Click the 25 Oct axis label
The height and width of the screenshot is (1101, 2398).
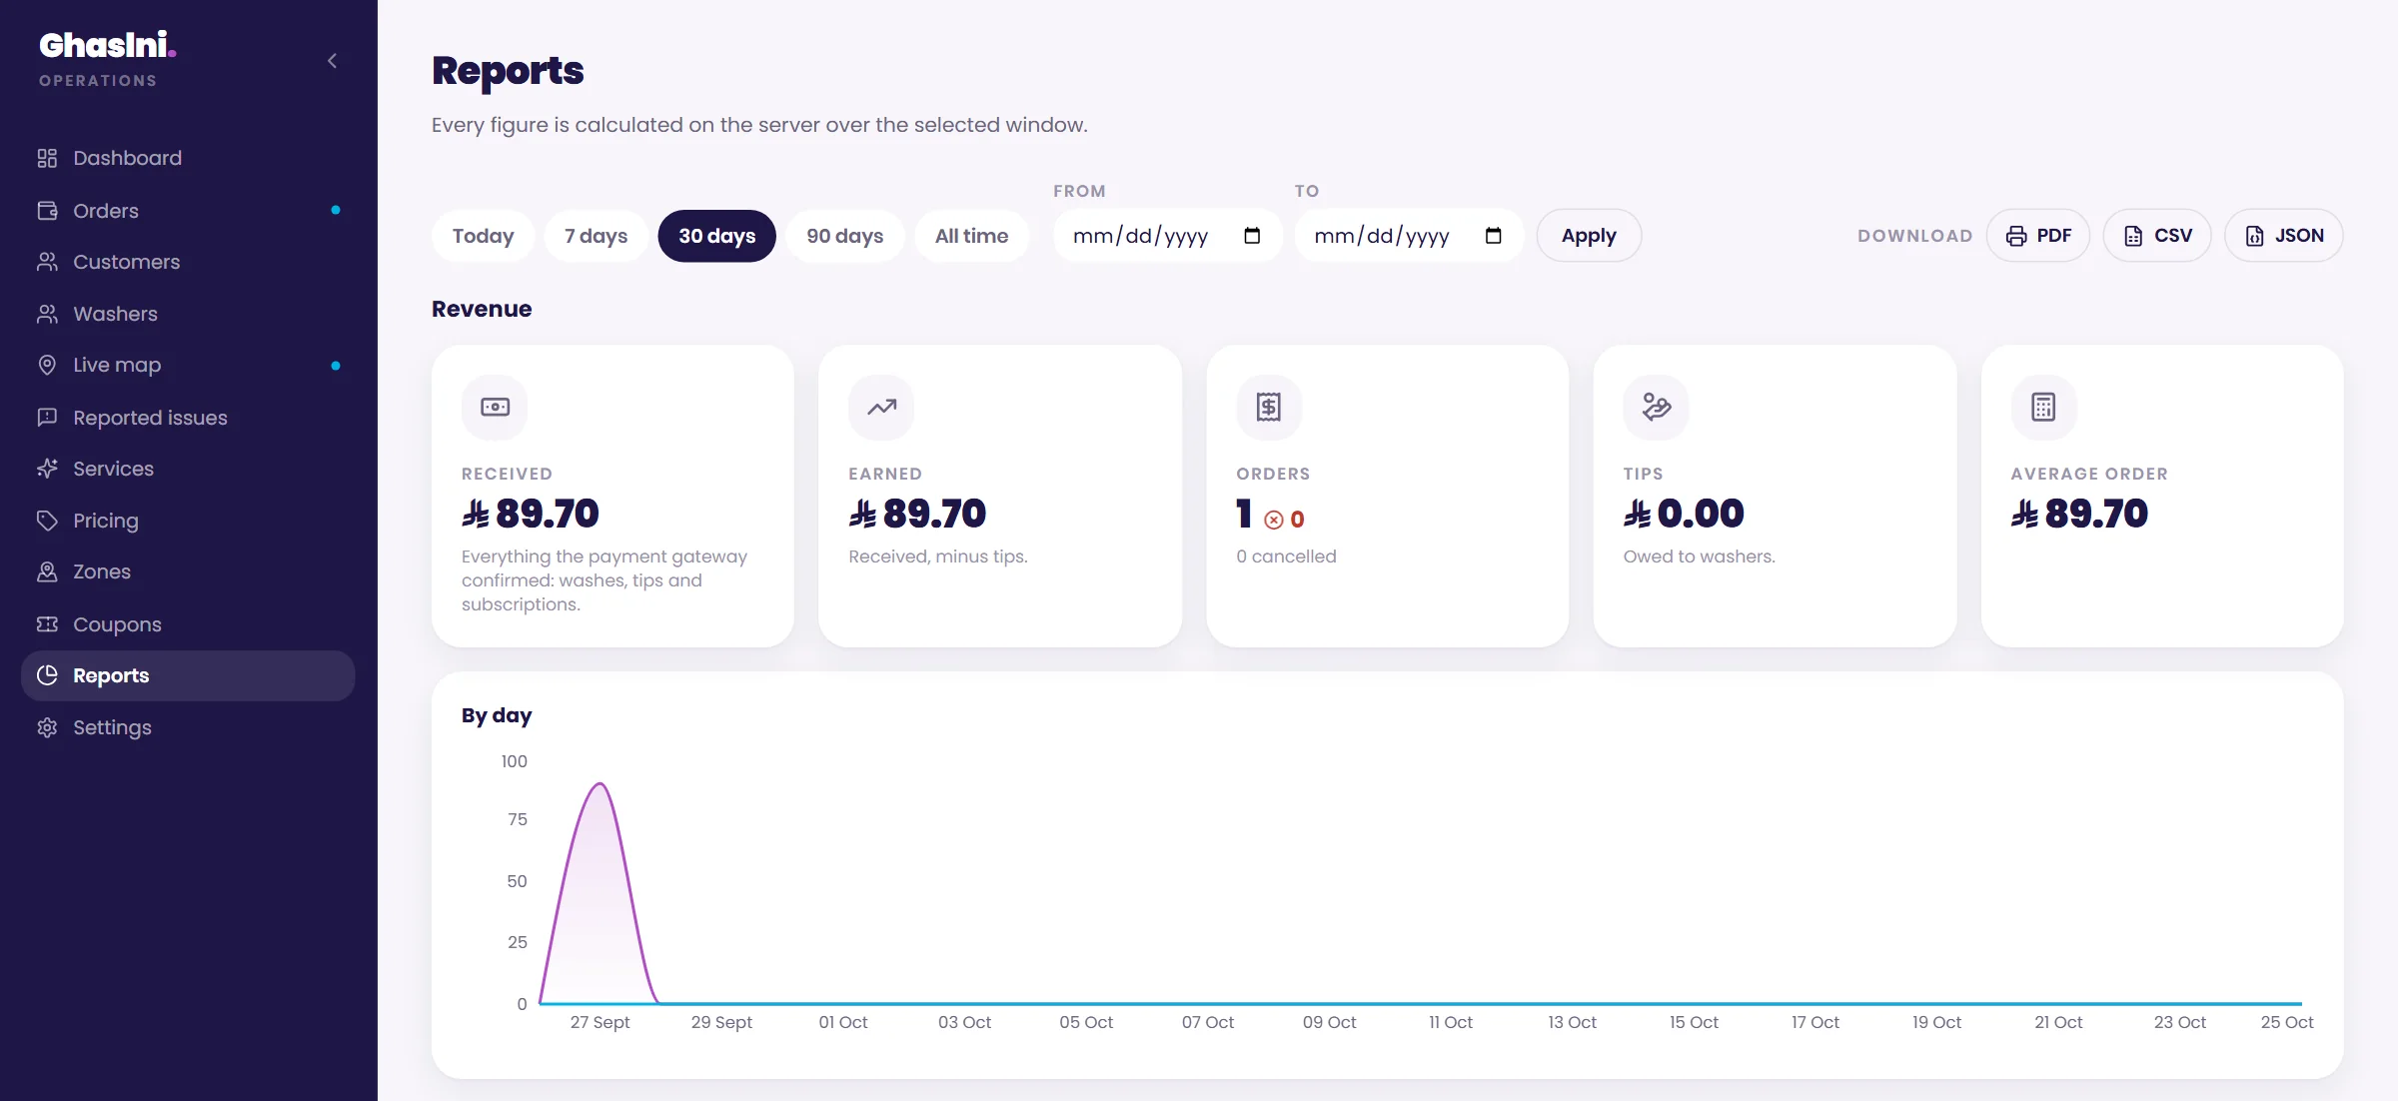[2286, 1022]
